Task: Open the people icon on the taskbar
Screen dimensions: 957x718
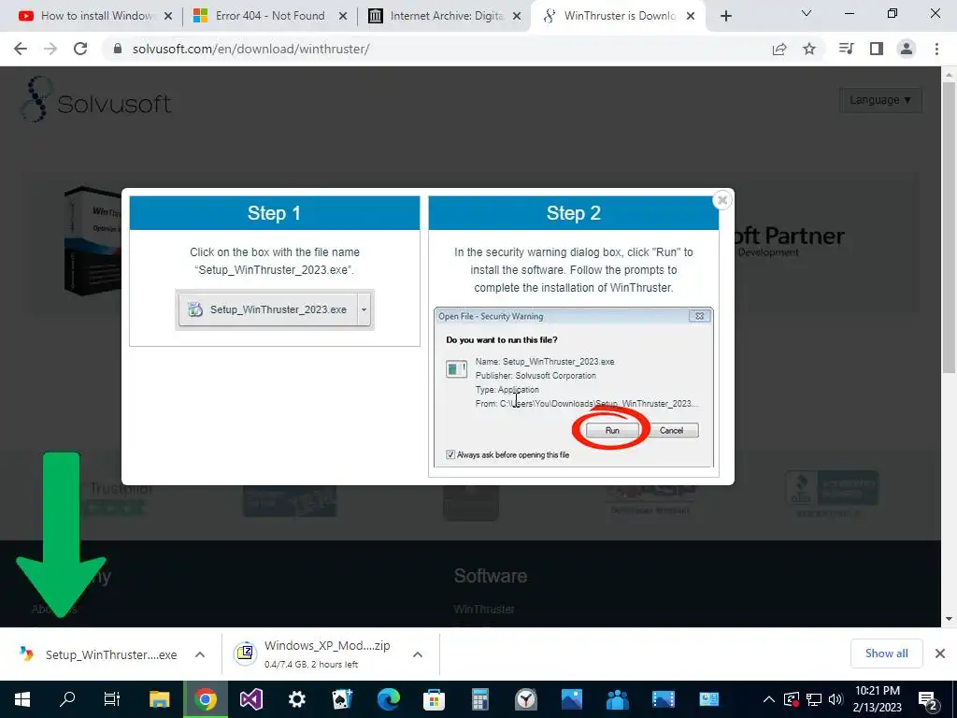Action: (617, 699)
